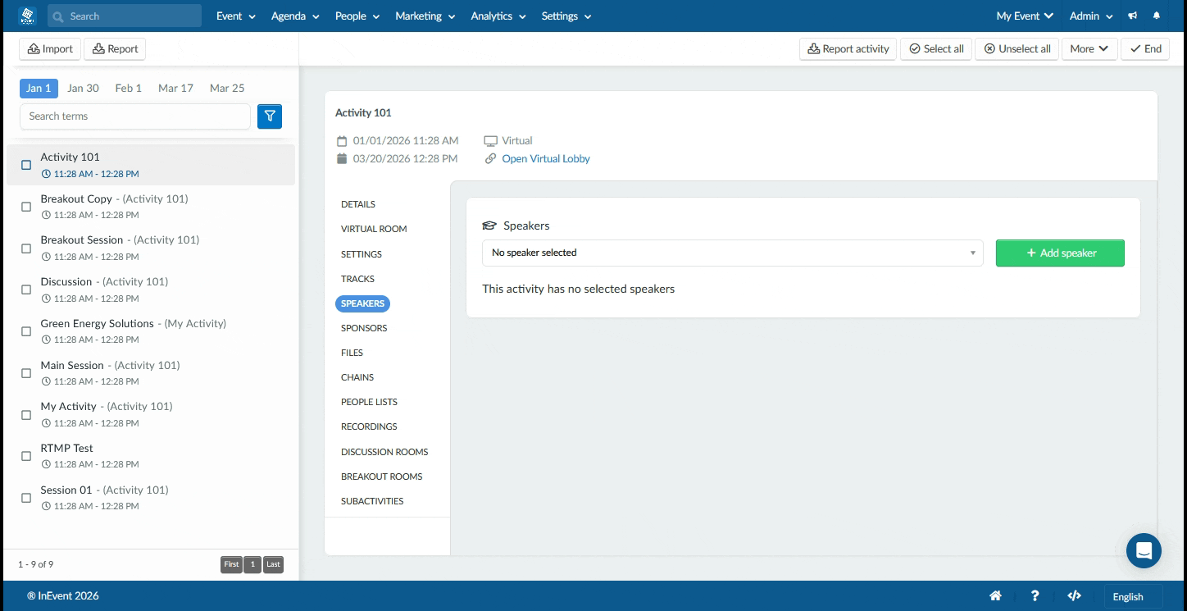Click the link icon beside Open Virtual Lobby
Screen dimensions: 1187x611
491,159
